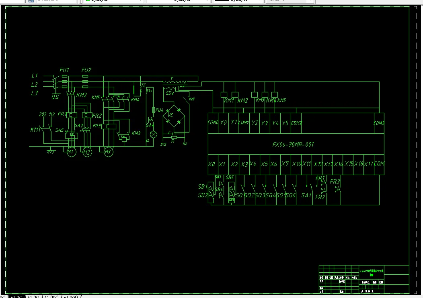This screenshot has width=423, height=298.
Task: Click the X2 input terminal
Action: point(234,164)
